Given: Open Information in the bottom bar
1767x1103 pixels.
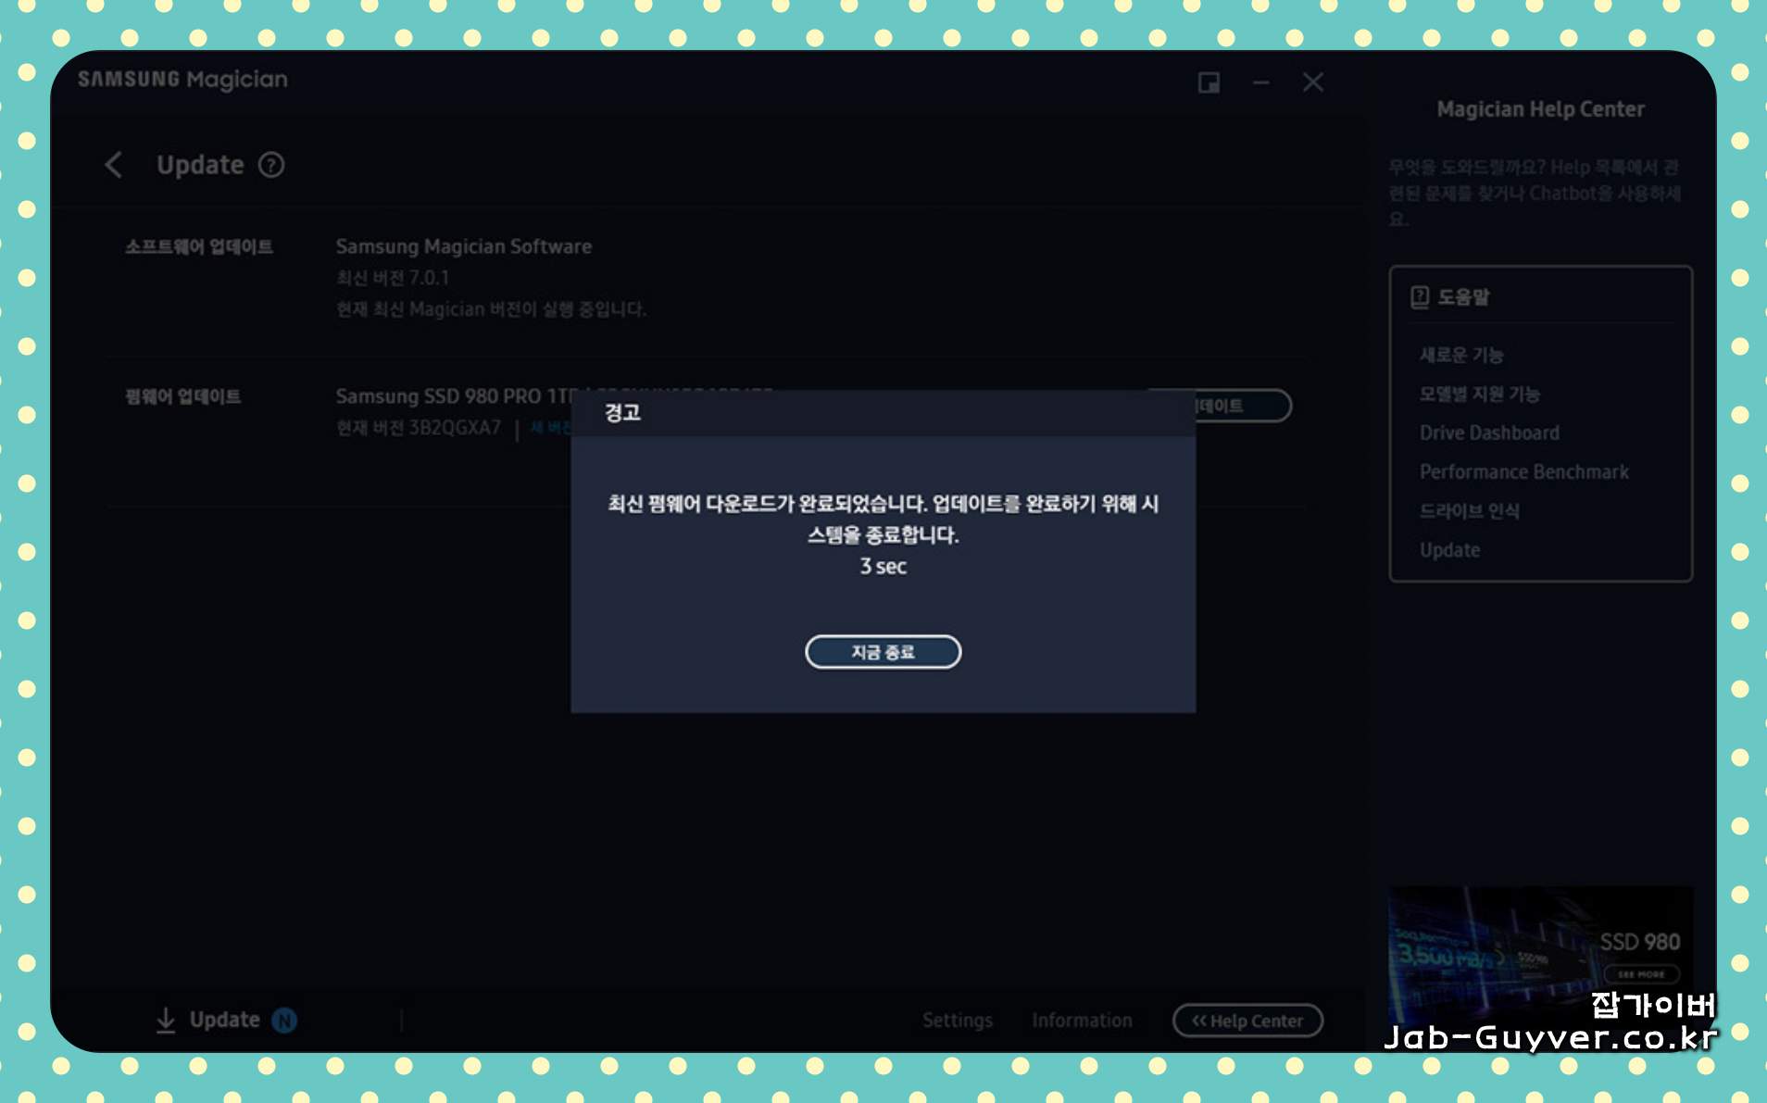Looking at the screenshot, I should (x=1082, y=1020).
